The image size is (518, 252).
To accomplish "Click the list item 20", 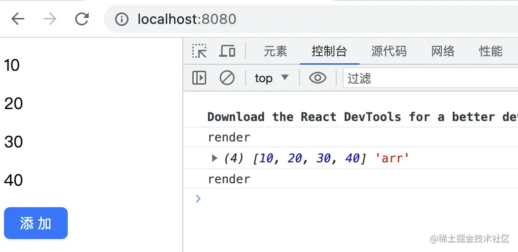I will click(x=13, y=104).
